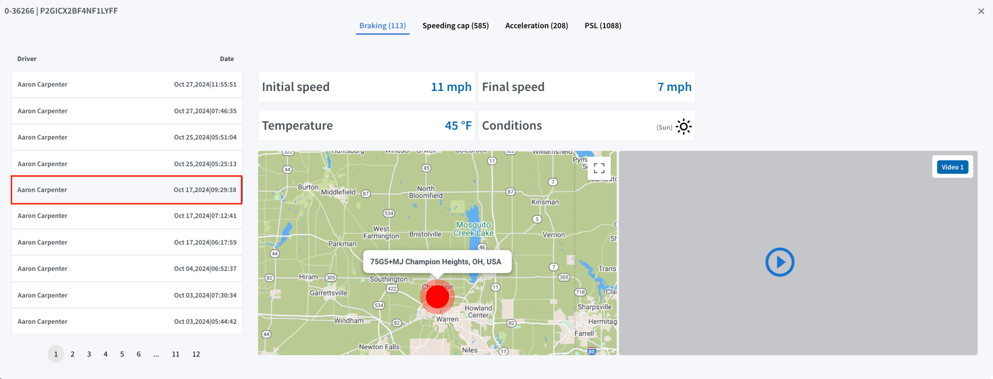The image size is (993, 379).
Task: Open the Speeding cap (585) tab
Action: point(456,26)
